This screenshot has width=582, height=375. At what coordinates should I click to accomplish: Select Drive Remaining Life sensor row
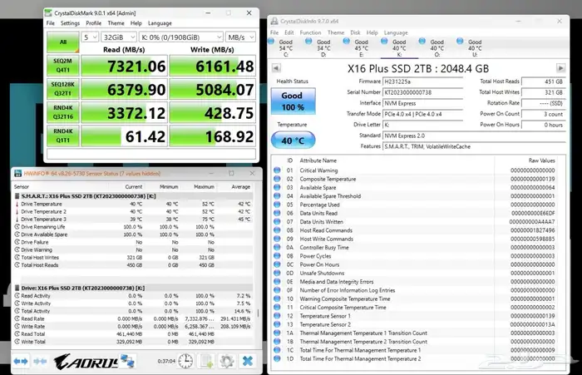[x=134, y=227]
